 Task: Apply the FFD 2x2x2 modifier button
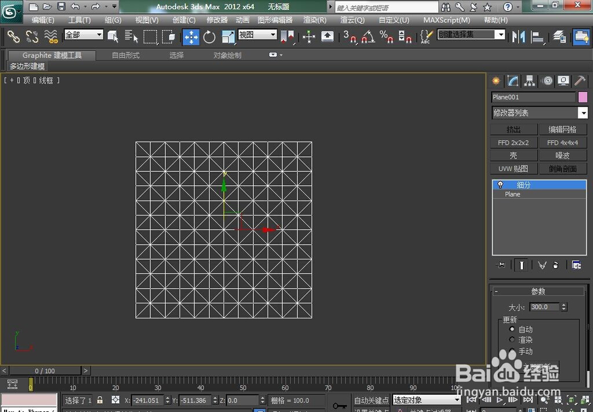point(514,143)
